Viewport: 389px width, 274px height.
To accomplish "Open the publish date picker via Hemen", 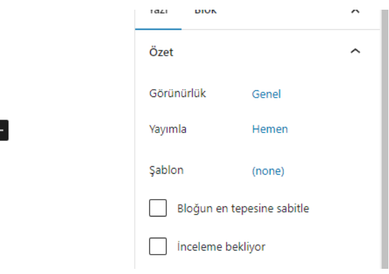I will click(x=270, y=129).
